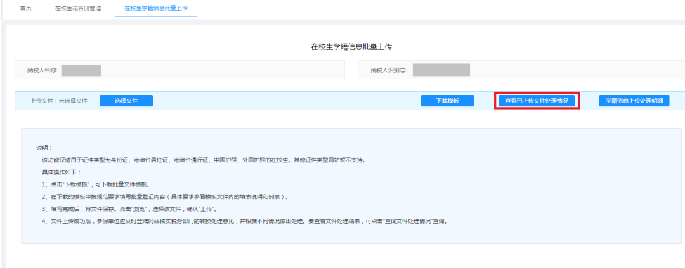Click instruction step 1 about 下载模板
The height and width of the screenshot is (268, 685).
tap(95, 184)
